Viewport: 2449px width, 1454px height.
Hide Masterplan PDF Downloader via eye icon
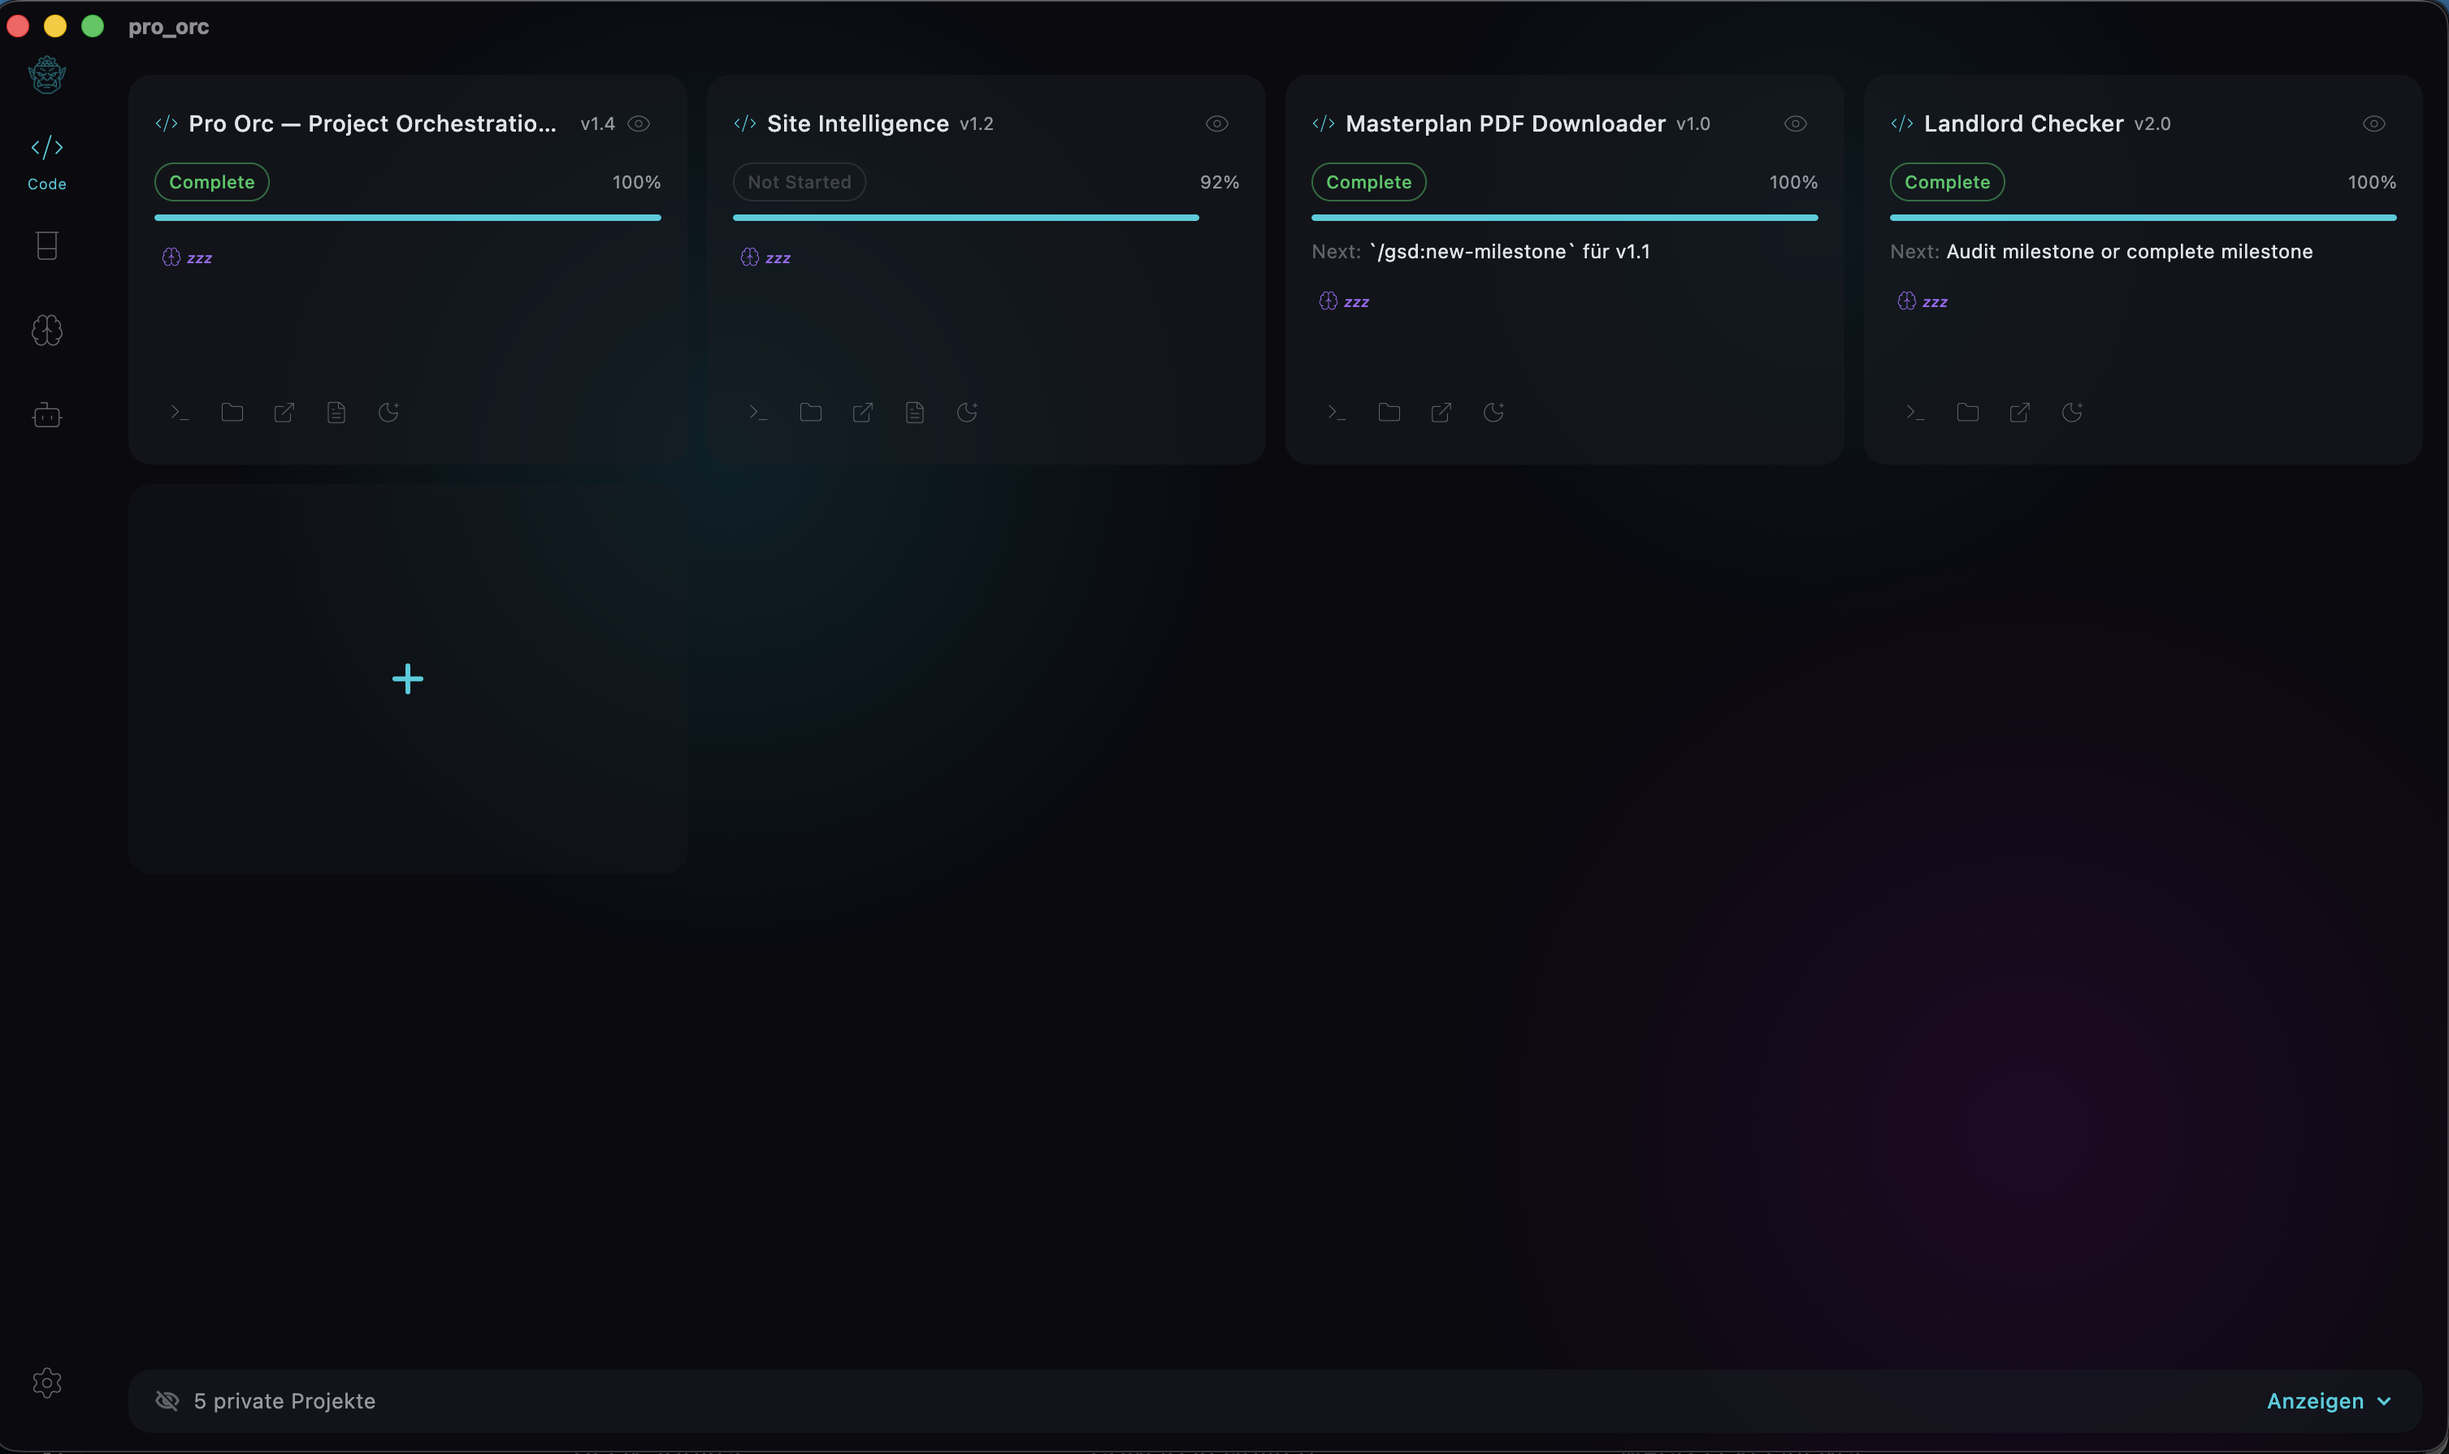pyautogui.click(x=1796, y=123)
